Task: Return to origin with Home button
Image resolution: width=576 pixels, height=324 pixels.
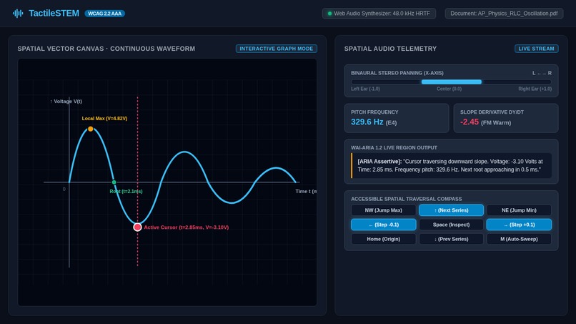Action: [383, 239]
